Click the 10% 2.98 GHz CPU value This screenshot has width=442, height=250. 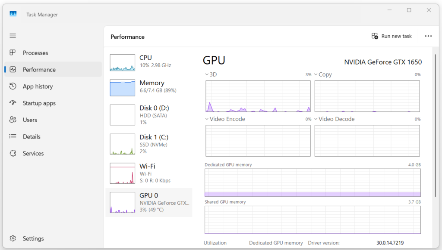click(x=155, y=65)
